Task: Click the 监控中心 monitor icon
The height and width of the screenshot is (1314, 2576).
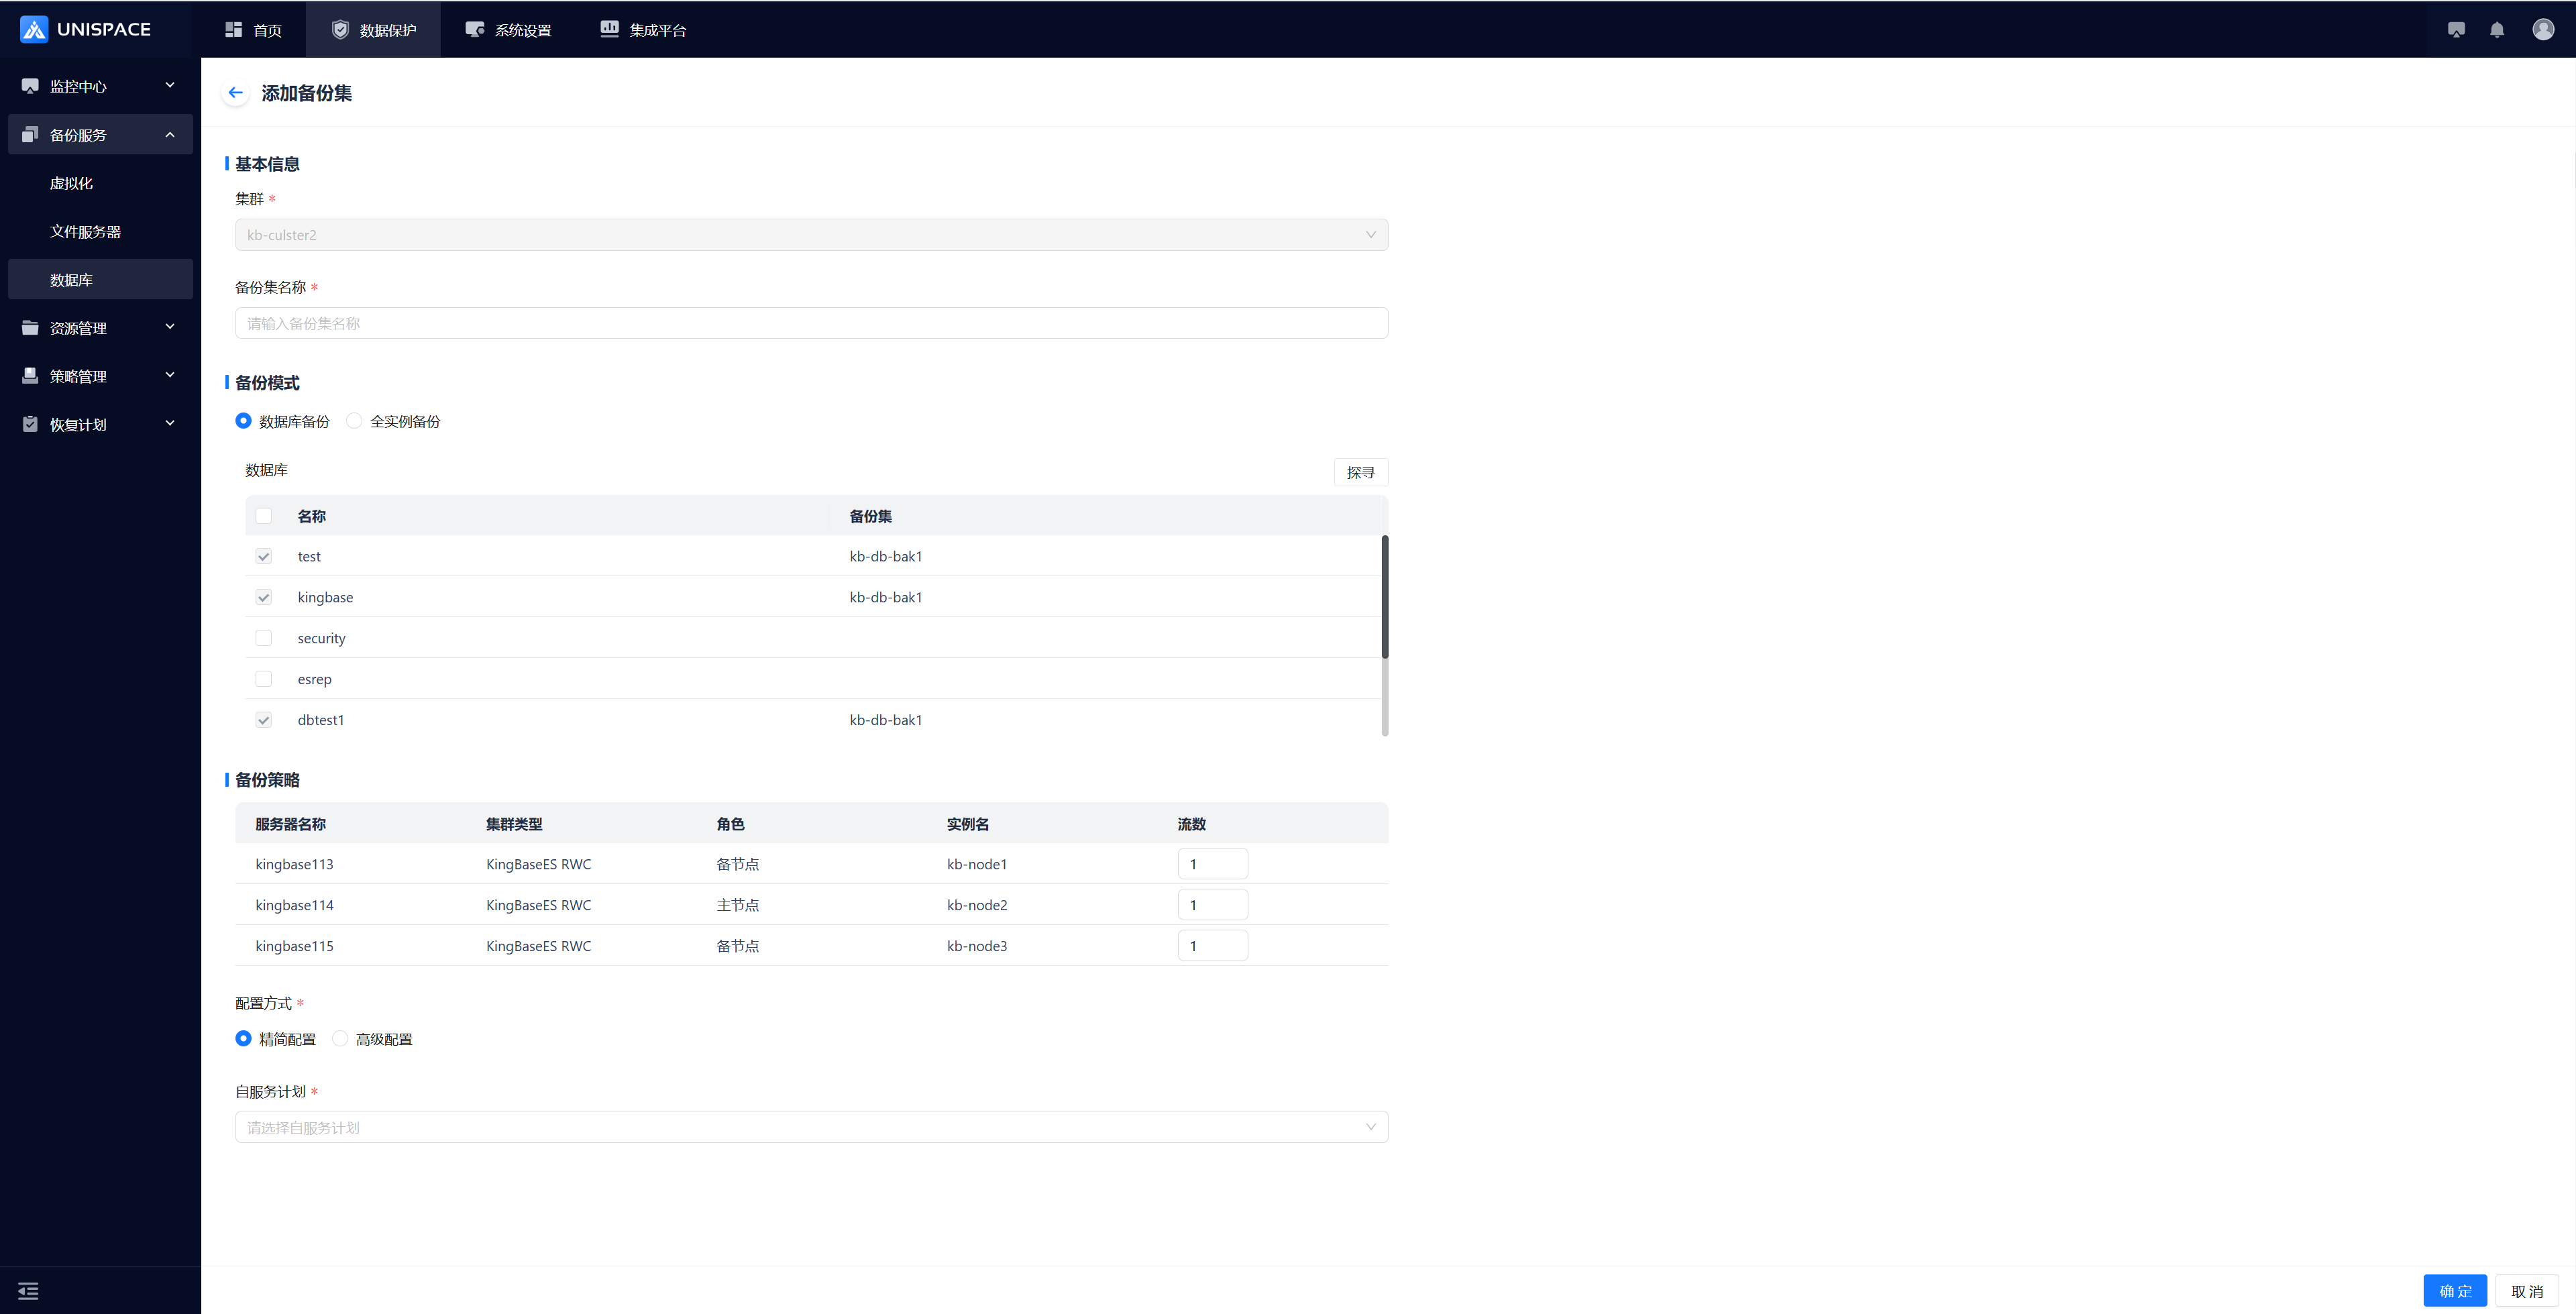Action: point(30,86)
